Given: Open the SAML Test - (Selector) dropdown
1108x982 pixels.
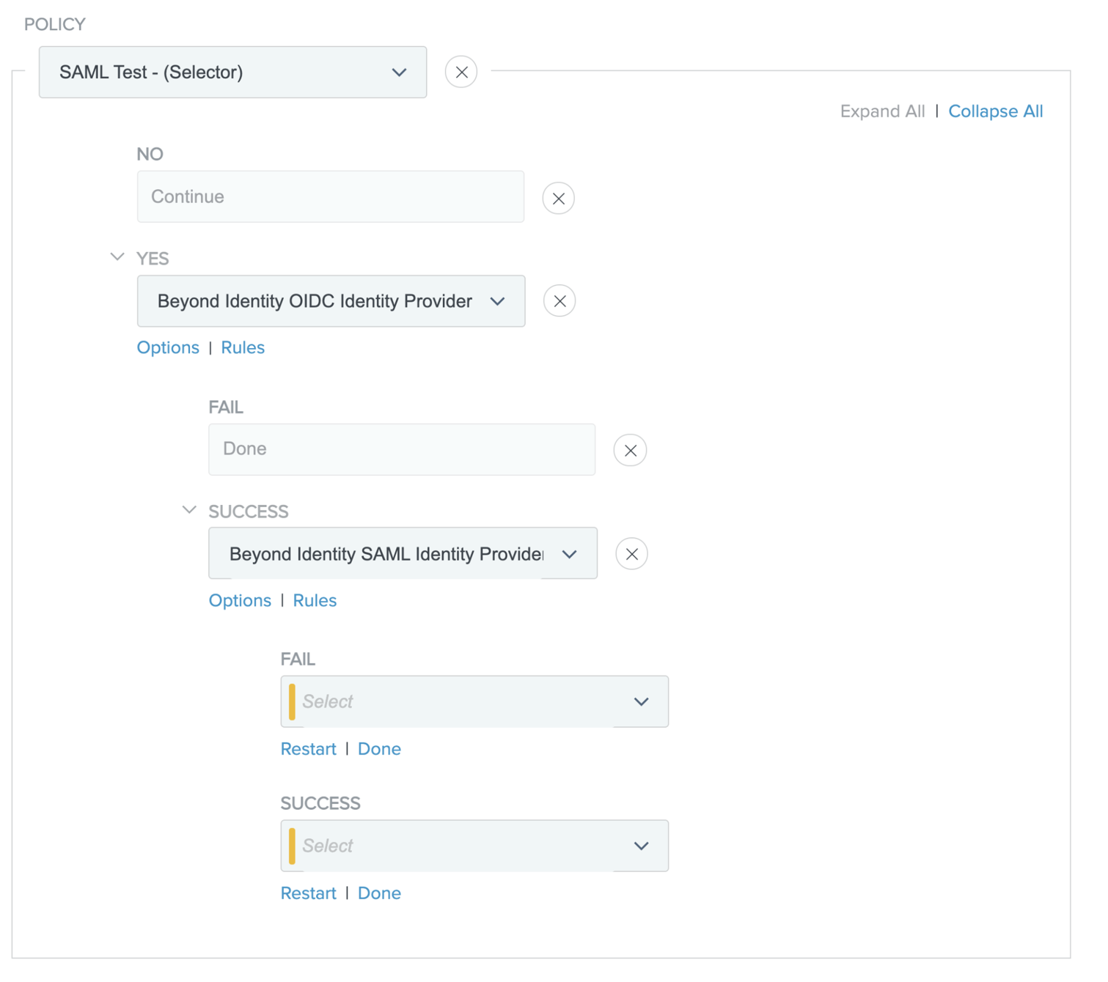Looking at the screenshot, I should [x=232, y=72].
